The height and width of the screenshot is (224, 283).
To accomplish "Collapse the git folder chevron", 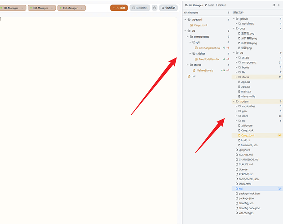I will [190, 42].
